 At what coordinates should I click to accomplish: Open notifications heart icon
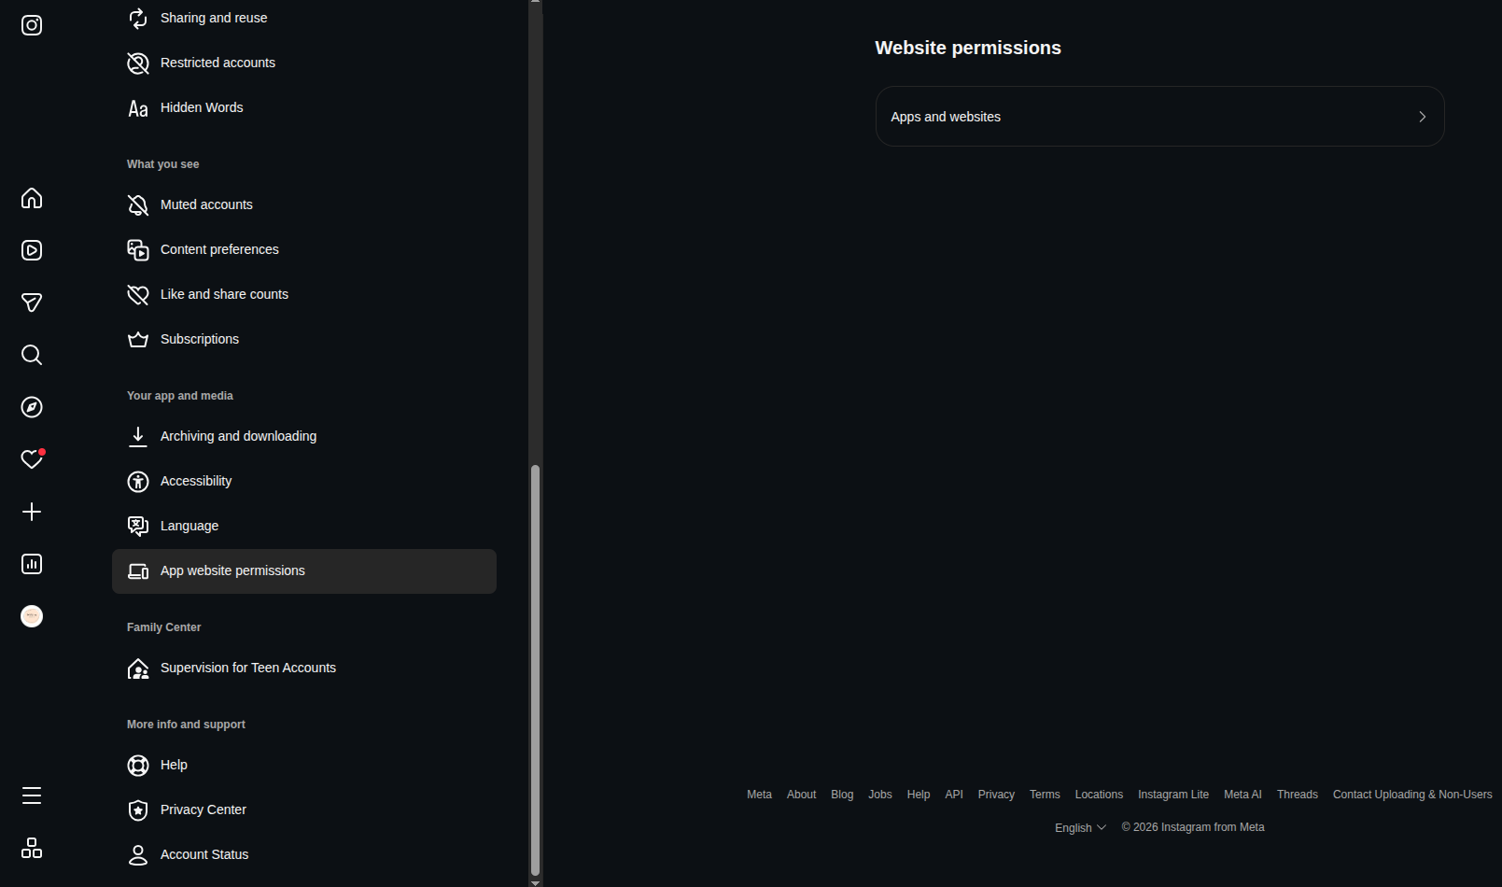click(32, 459)
